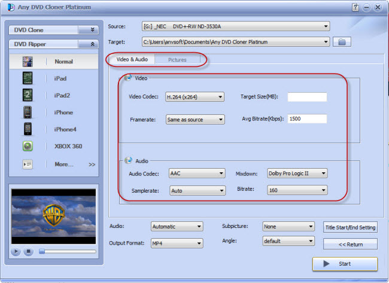Image resolution: width=389 pixels, height=283 pixels.
Task: Select the XBOX 360 icon
Action: tap(28, 146)
